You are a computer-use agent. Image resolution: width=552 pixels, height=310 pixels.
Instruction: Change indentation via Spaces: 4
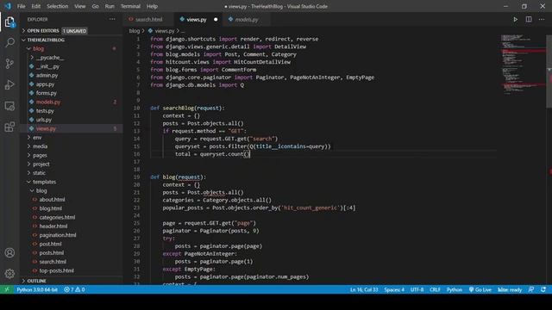394,289
